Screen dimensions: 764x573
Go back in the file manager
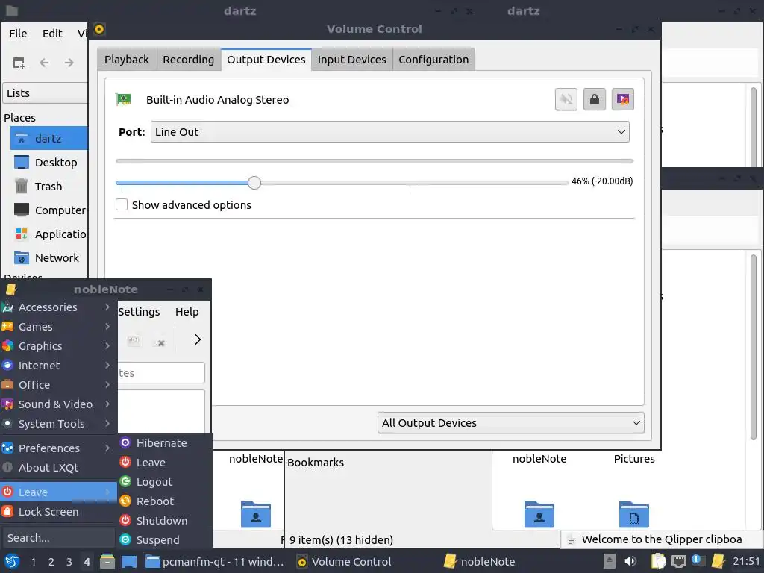click(44, 63)
